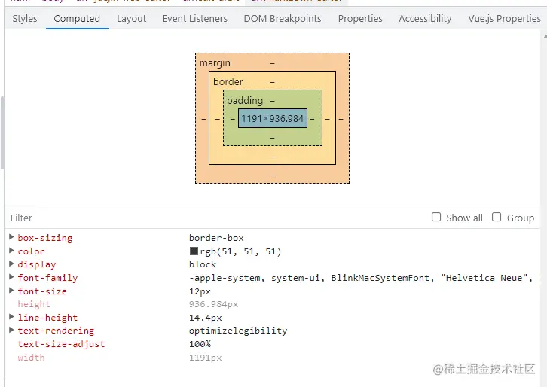Switch to DOM Breakpoints tab

283,19
